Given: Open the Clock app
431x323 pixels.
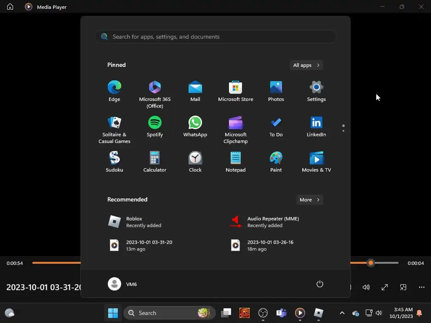Looking at the screenshot, I should point(195,162).
